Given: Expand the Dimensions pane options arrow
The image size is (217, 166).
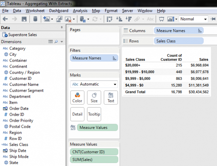Looking at the screenshot, I should click(62, 42).
